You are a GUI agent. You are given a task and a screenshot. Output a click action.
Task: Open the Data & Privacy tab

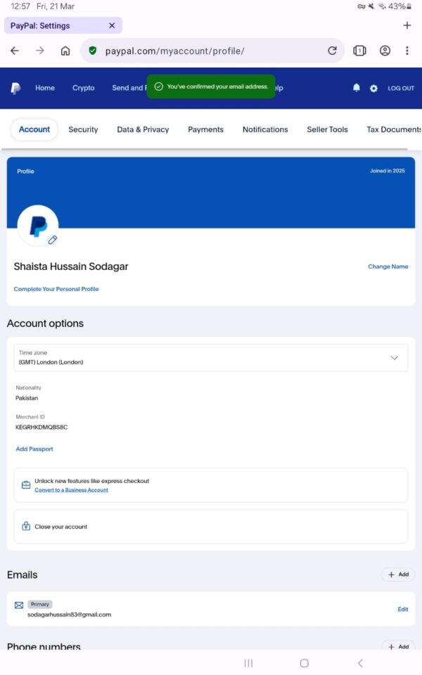coord(143,129)
